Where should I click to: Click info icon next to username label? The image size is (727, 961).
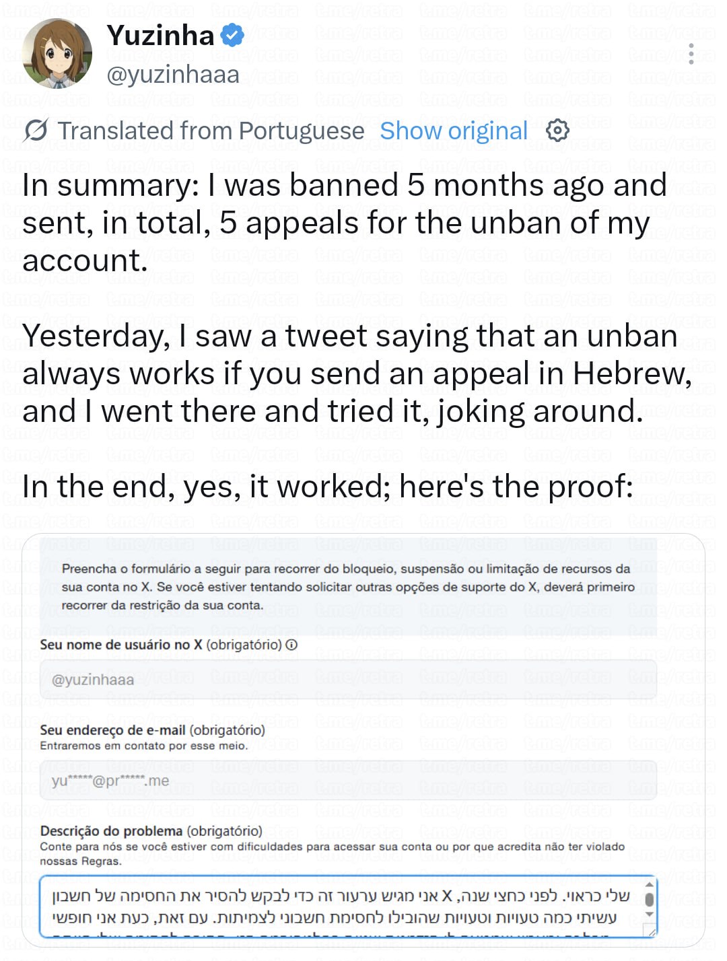point(291,645)
